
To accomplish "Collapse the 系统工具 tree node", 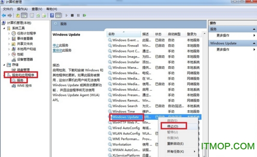I will tap(4, 28).
